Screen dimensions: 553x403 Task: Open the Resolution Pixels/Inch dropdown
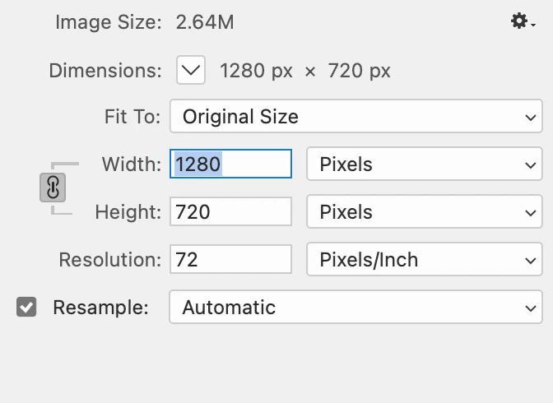425,259
